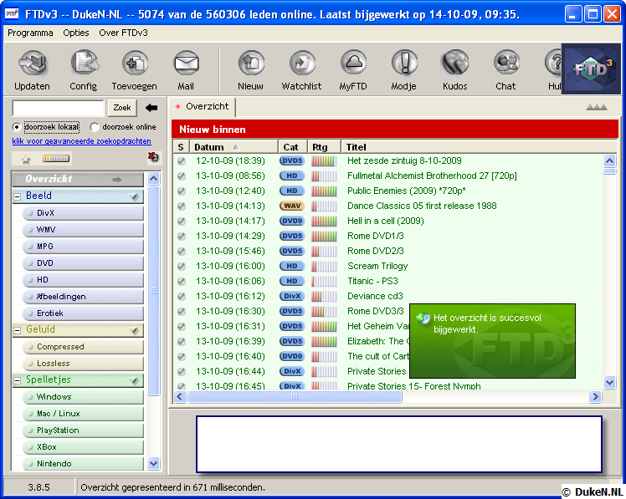
Task: Click the WAV badge of Dance Classics 05
Action: pos(292,206)
